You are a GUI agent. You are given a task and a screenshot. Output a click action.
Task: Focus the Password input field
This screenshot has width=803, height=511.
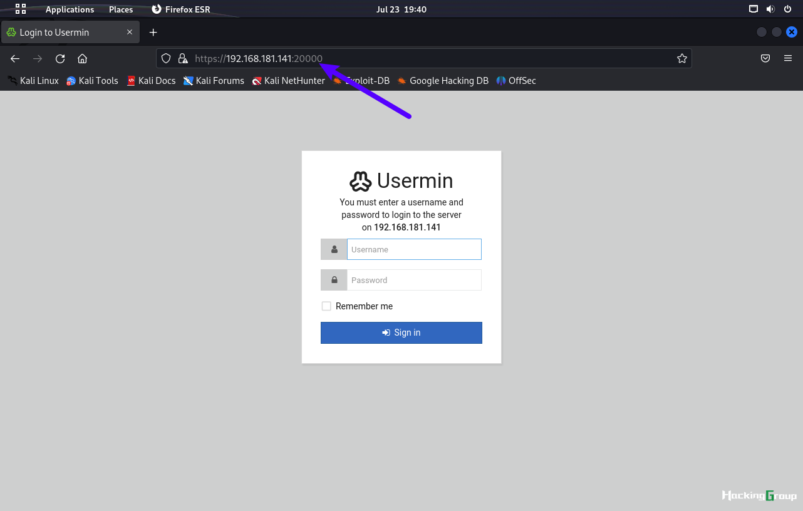[x=414, y=280]
